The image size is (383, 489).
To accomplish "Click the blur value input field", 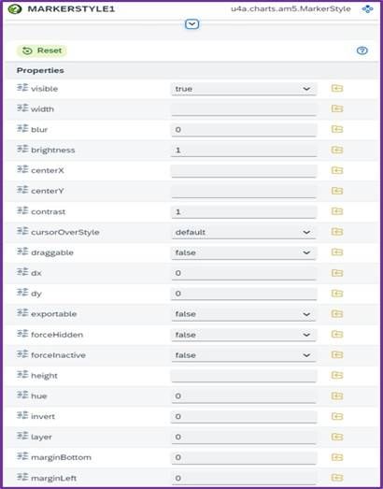I will pyautogui.click(x=244, y=129).
